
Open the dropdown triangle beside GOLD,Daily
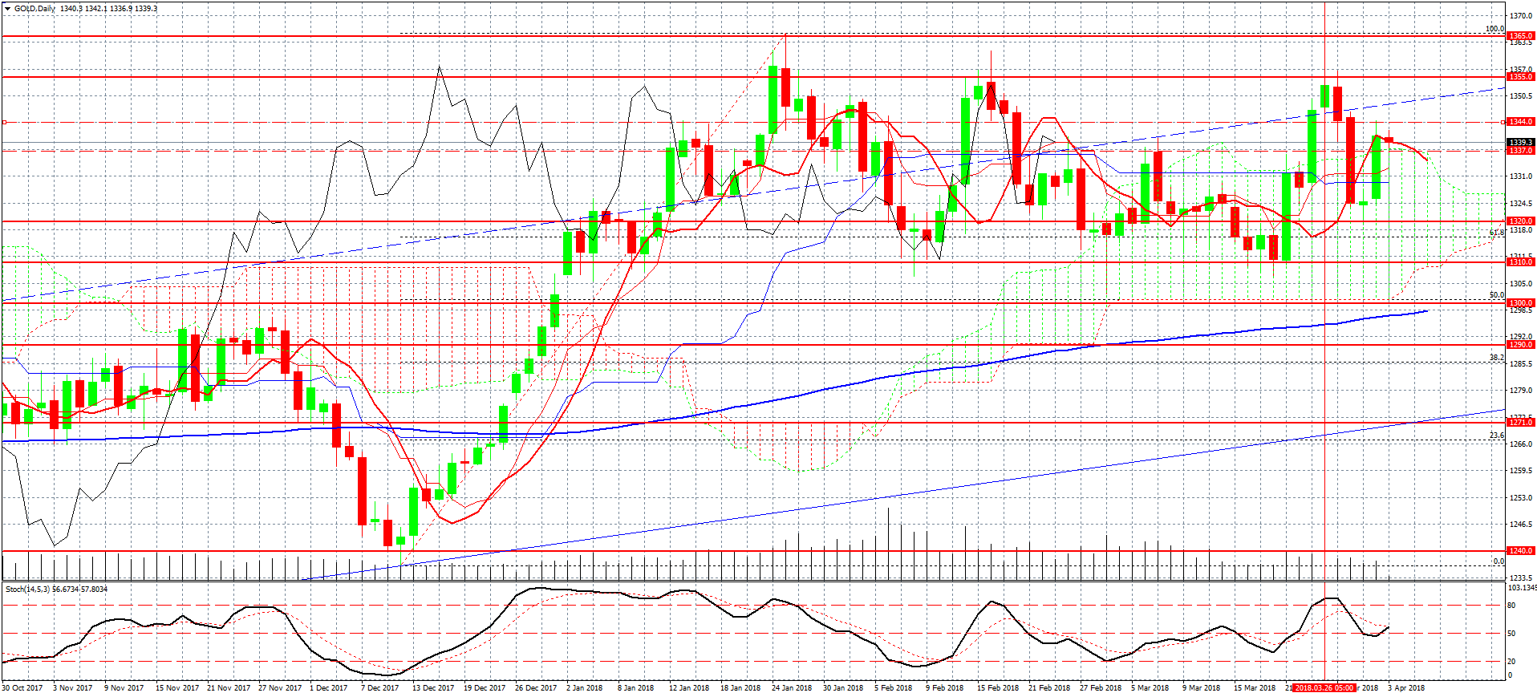[x=8, y=9]
